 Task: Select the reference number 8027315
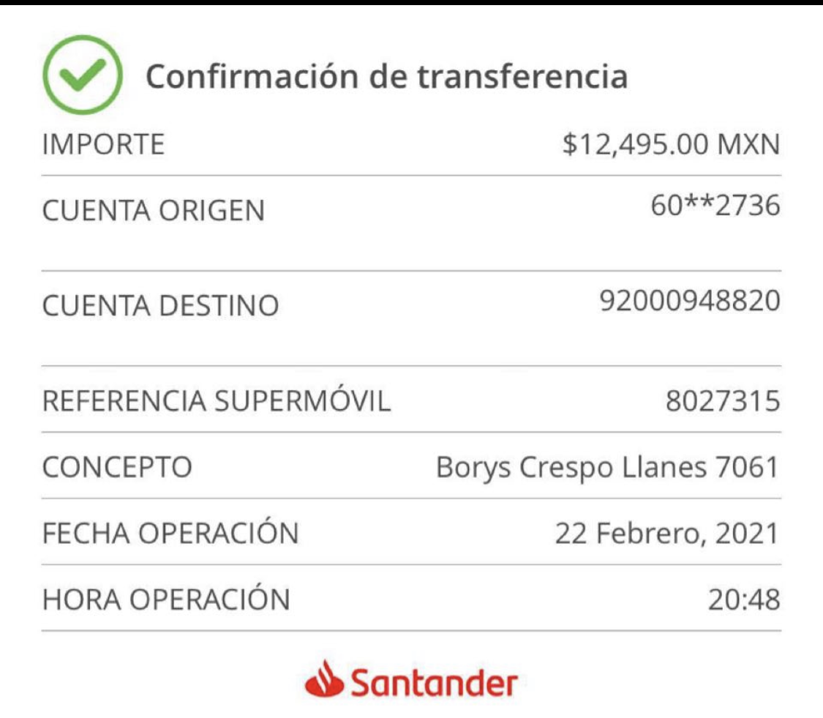tap(723, 401)
